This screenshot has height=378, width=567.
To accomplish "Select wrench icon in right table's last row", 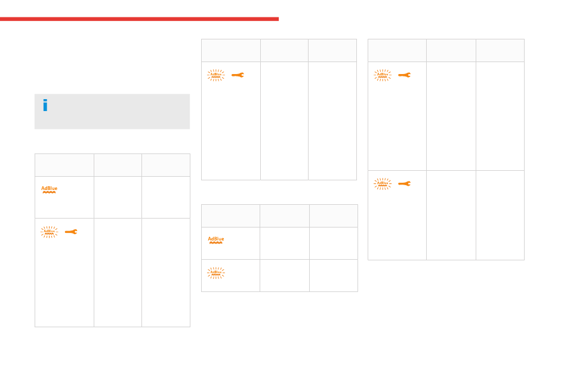I will click(405, 184).
